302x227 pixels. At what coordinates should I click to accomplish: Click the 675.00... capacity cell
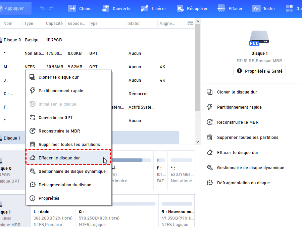coord(54,53)
